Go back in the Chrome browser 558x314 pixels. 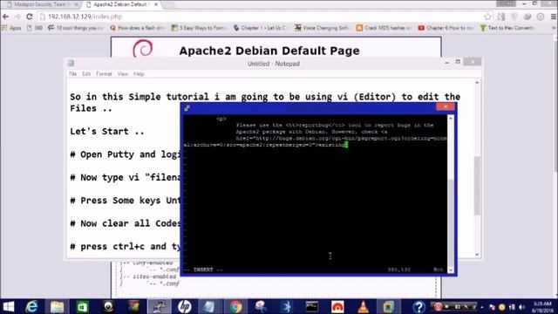coord(6,17)
